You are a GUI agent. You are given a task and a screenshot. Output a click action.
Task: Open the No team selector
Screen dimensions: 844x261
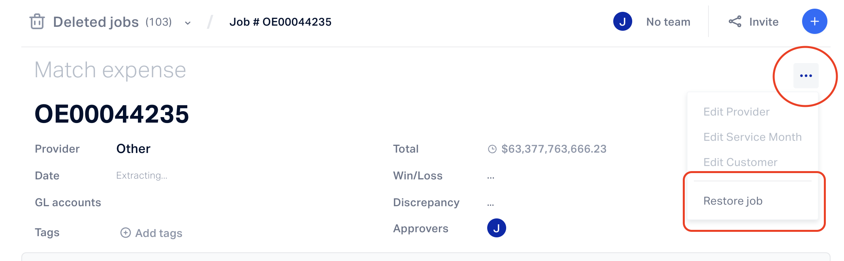[668, 22]
